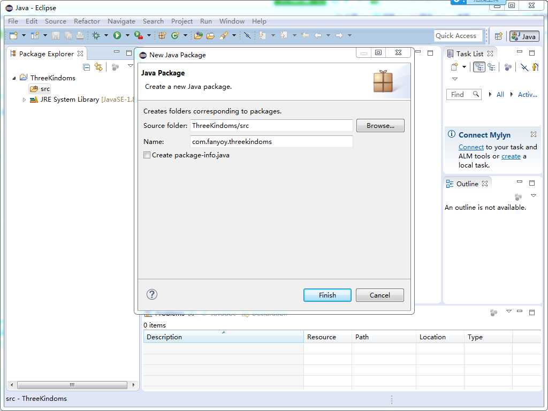
Task: Click the Toggle Mark Occurrences toolbar icon
Action: (247, 35)
